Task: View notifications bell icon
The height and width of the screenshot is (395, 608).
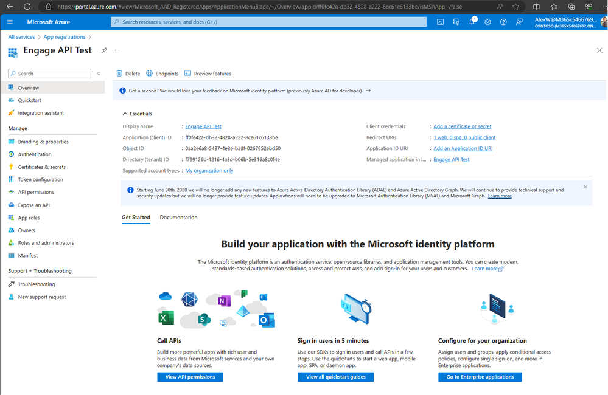Action: [x=472, y=22]
